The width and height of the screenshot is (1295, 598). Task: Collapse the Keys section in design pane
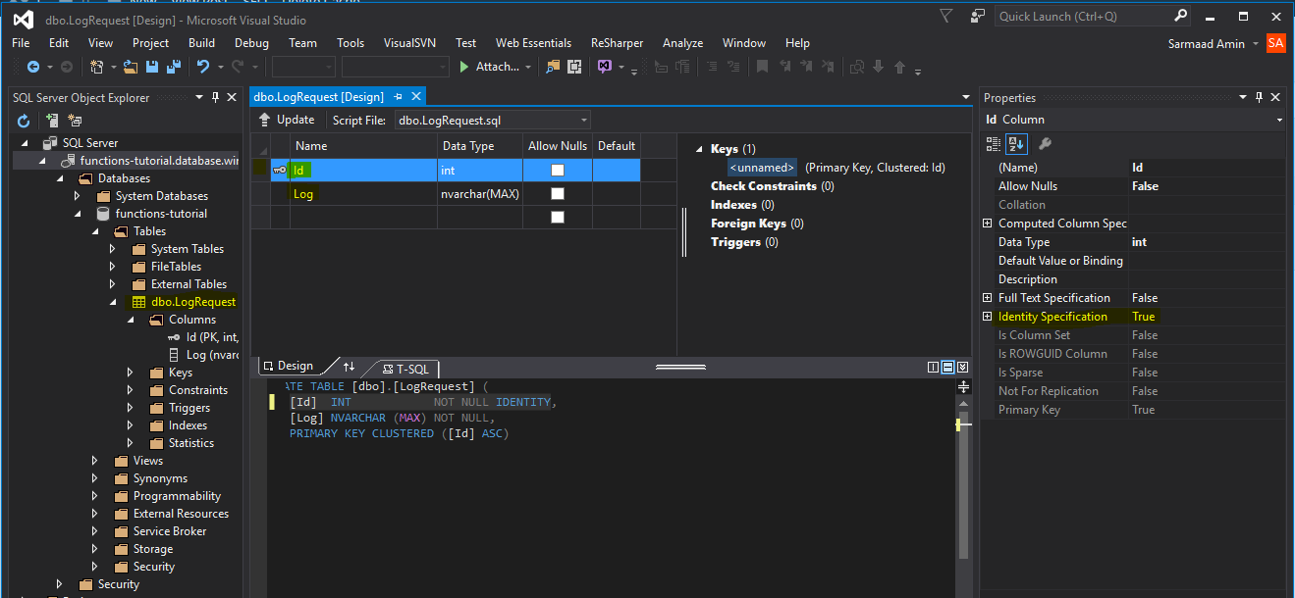point(699,149)
